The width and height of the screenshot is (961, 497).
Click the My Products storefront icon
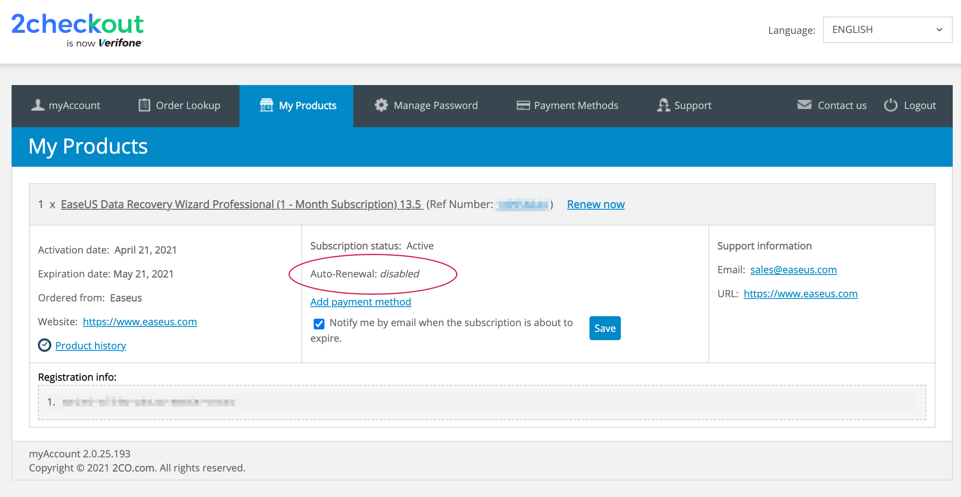[266, 105]
